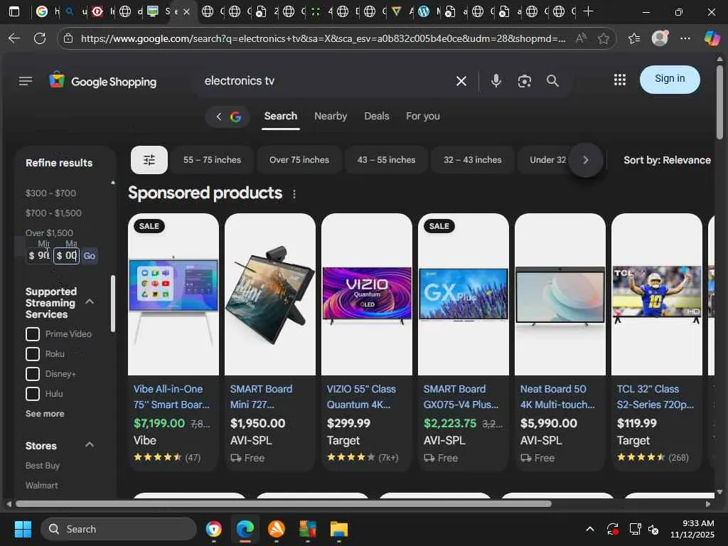Screen dimensions: 728x546
Task: Click the address bar URL
Action: coord(323,38)
